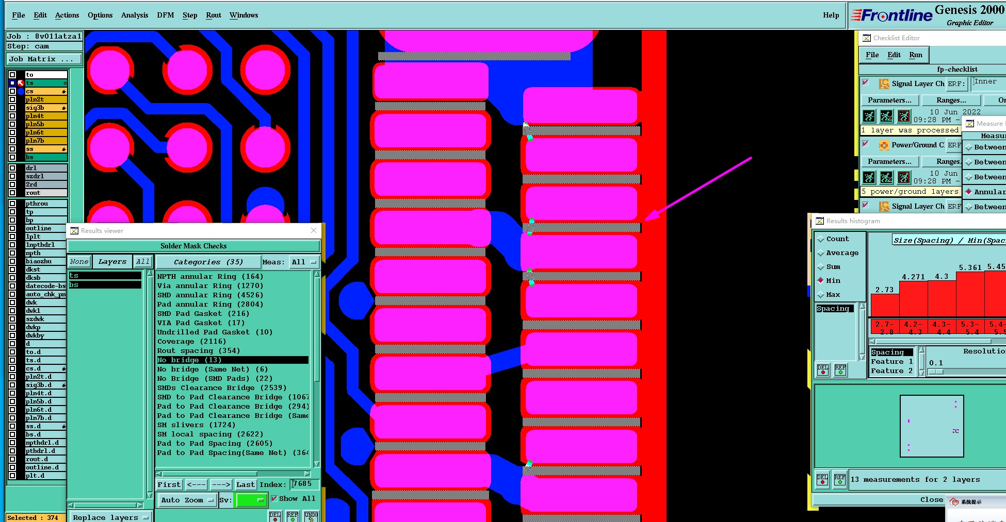Click the Measure window title icon
The image size is (1006, 522).
coord(970,123)
